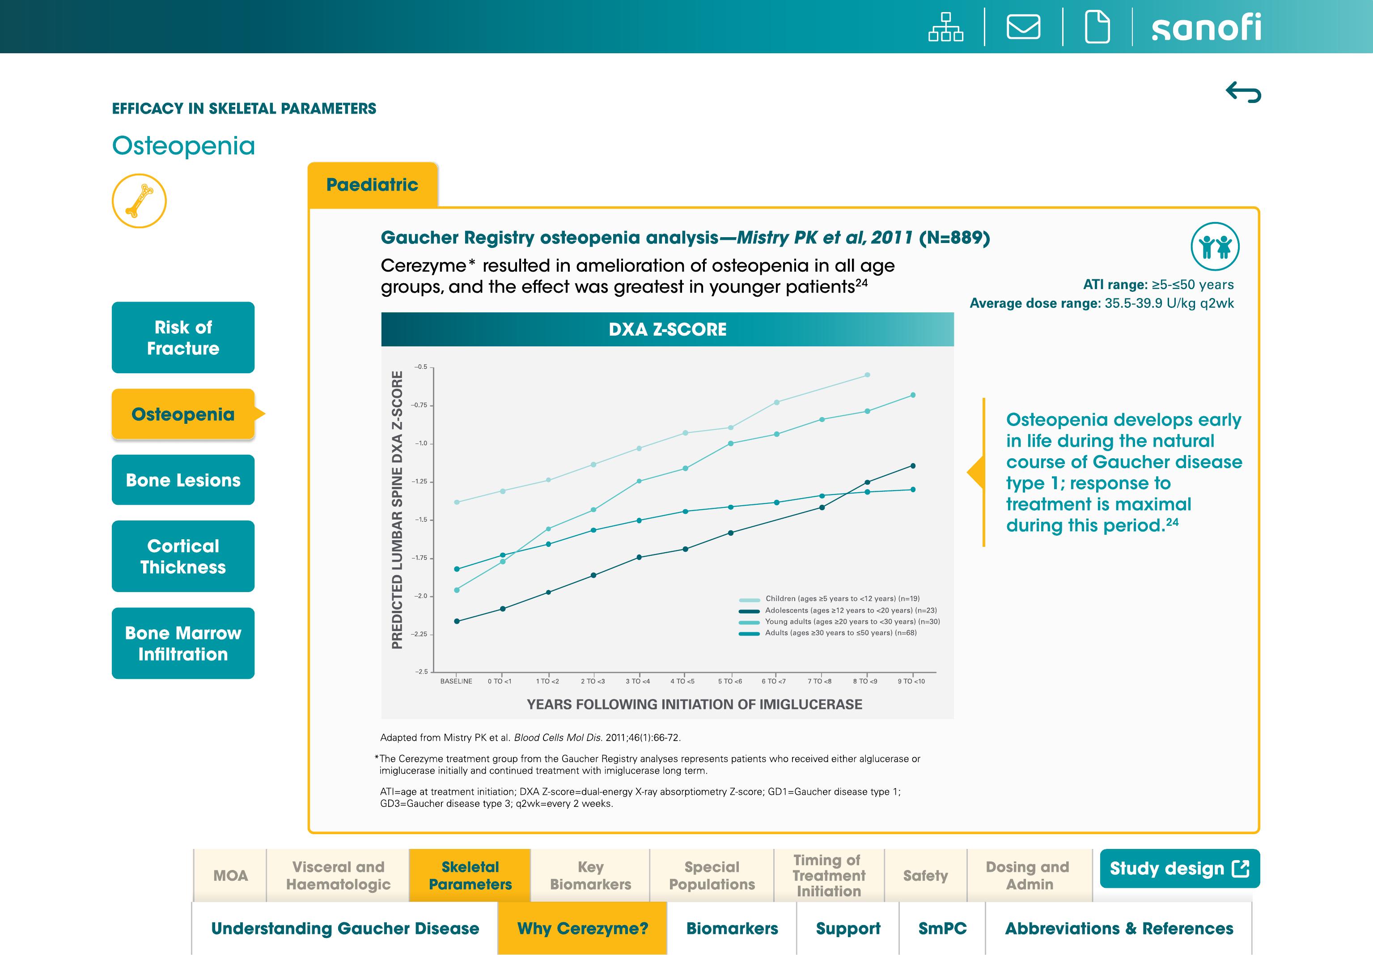Screen dimensions: 1373x955
Task: Open Bone Lesions section
Action: pos(183,480)
